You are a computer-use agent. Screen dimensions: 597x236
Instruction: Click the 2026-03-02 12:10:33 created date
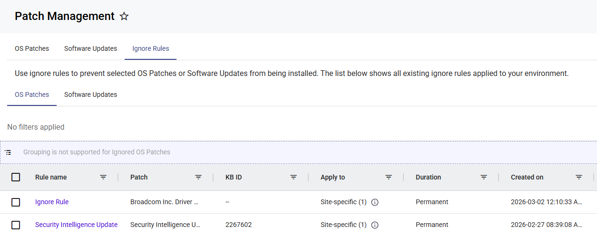click(x=547, y=202)
